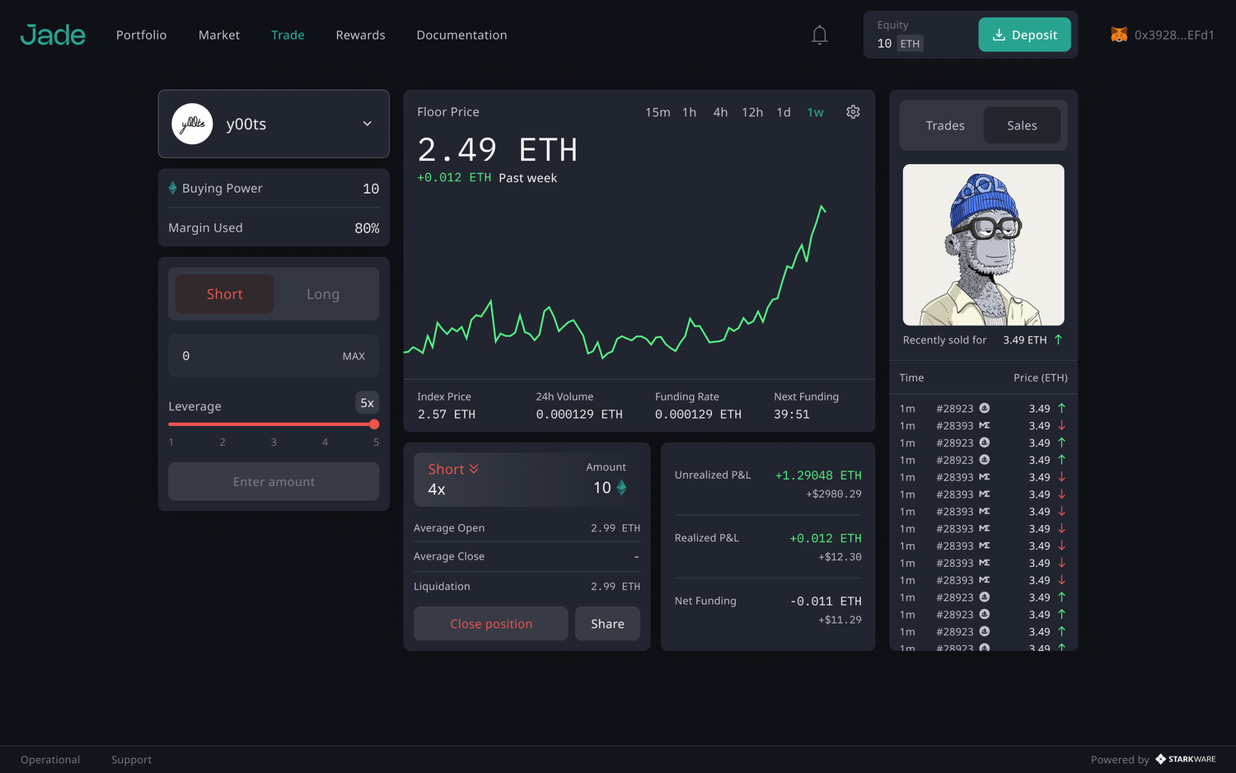Click the Net Funding -0.011 ETH value
1236x773 pixels.
pos(826,602)
